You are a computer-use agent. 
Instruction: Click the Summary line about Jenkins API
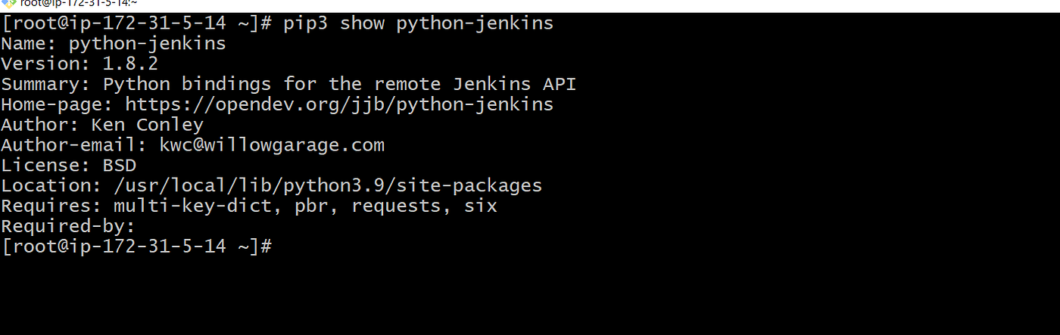pos(288,84)
